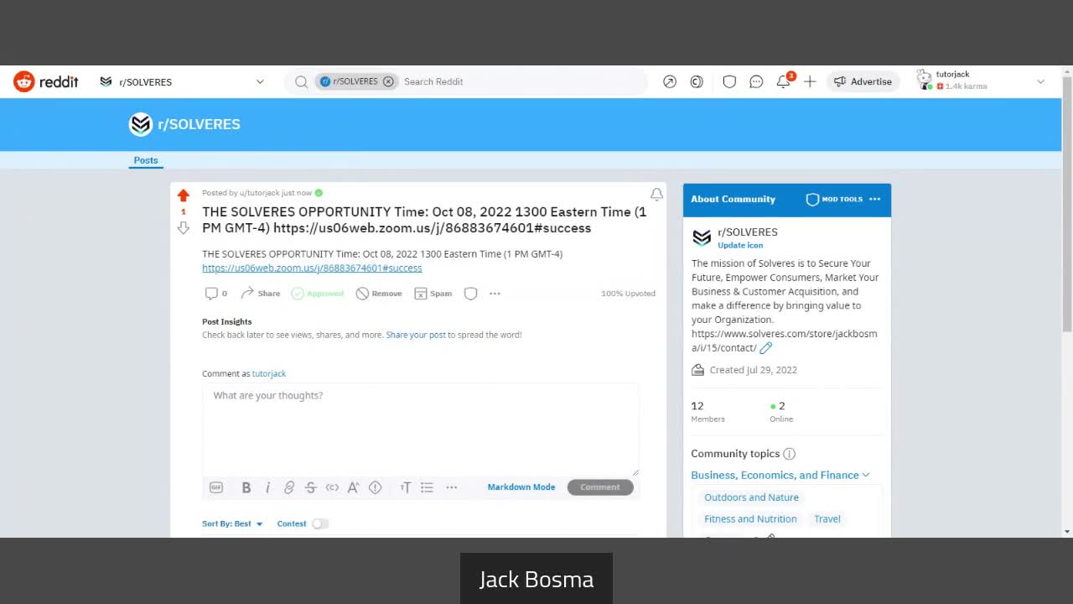
Task: Update the community icon link
Action: [x=740, y=245]
